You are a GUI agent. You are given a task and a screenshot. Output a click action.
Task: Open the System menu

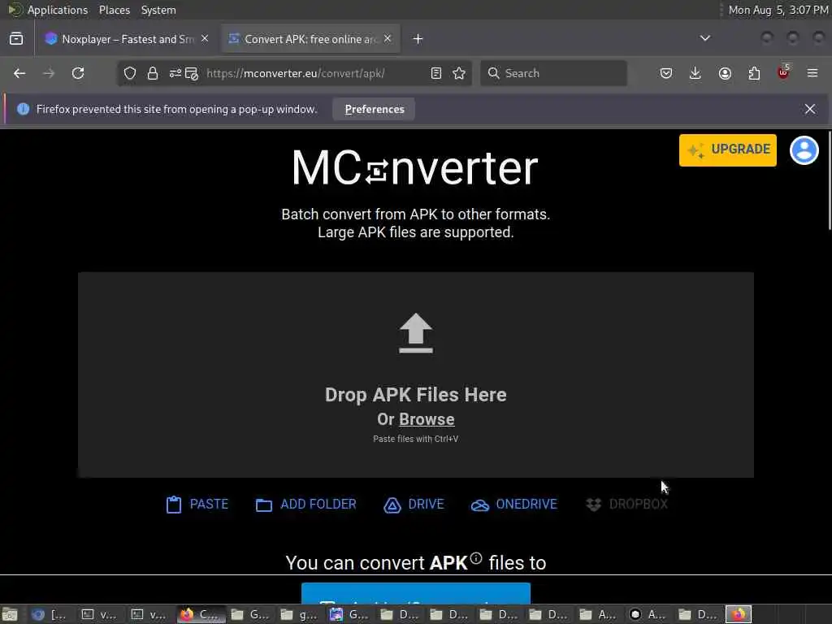(158, 10)
